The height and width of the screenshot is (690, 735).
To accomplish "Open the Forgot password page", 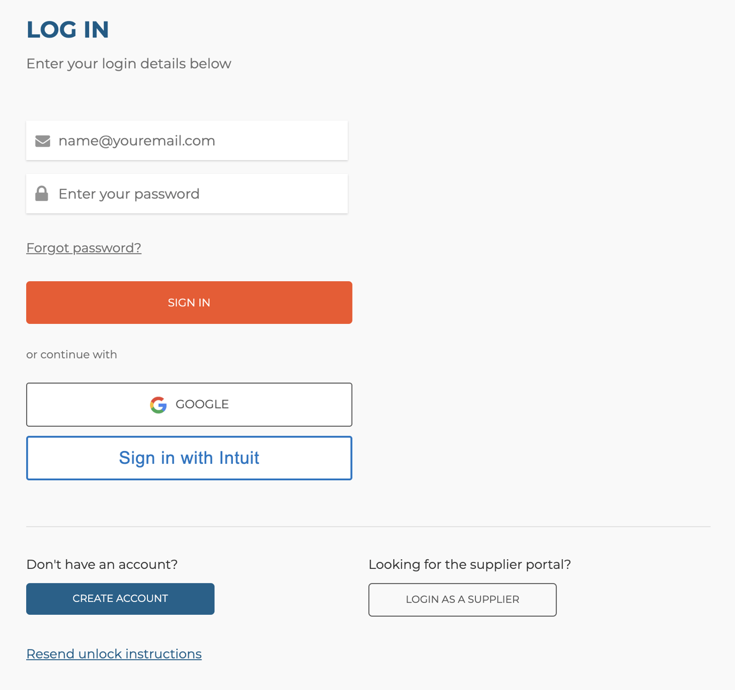I will click(x=83, y=248).
